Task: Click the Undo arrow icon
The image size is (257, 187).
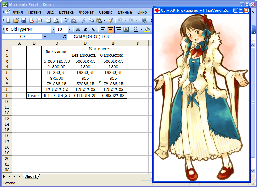Action: coord(120,20)
